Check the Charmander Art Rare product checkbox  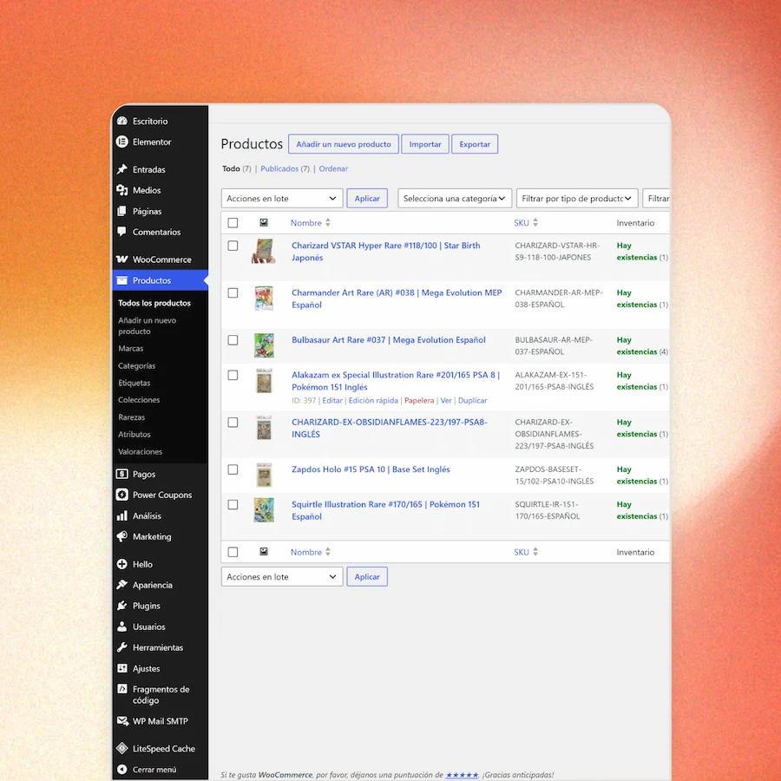click(x=233, y=293)
